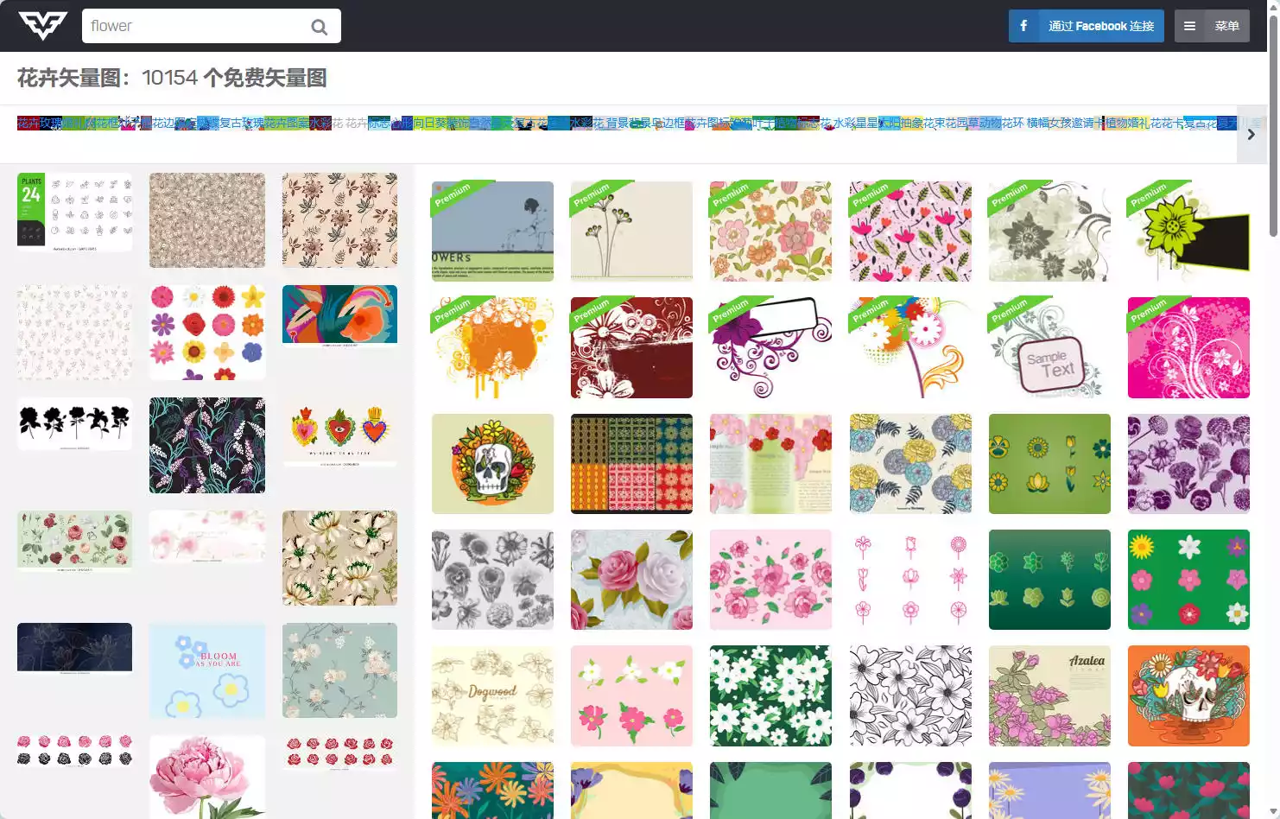
Task: Select the 抽象 tag
Action: pos(911,123)
